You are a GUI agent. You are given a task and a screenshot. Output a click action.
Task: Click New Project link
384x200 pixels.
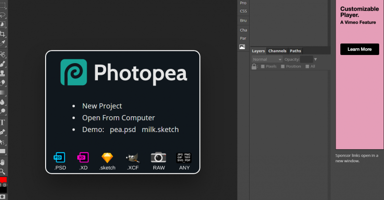[102, 106]
